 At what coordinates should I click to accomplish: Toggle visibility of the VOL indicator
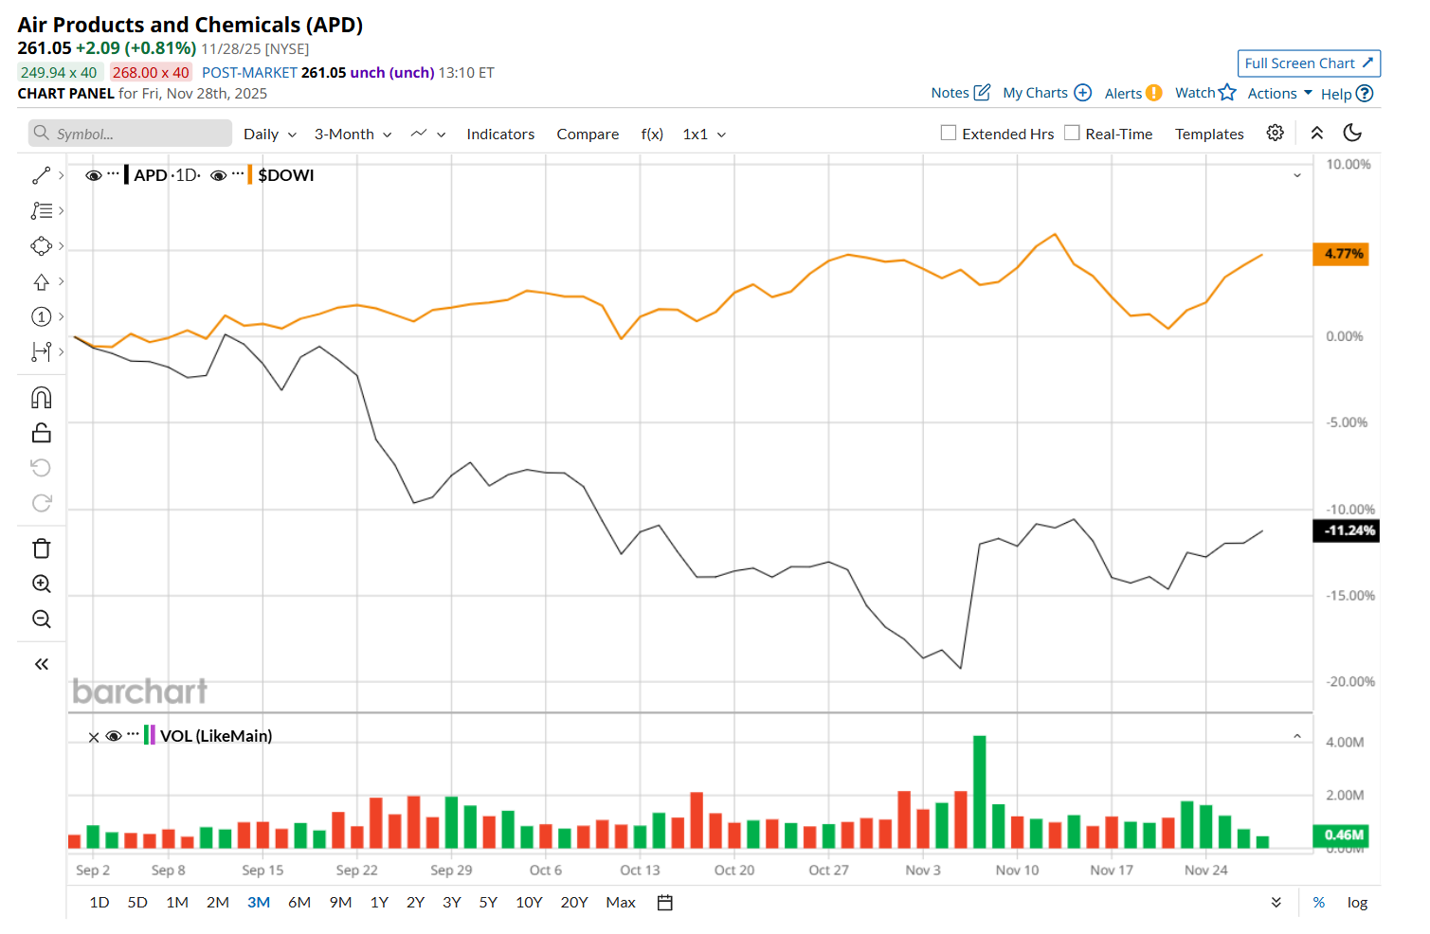(x=114, y=736)
